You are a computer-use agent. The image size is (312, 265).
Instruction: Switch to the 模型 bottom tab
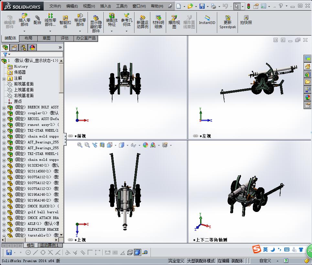pyautogui.click(x=31, y=245)
